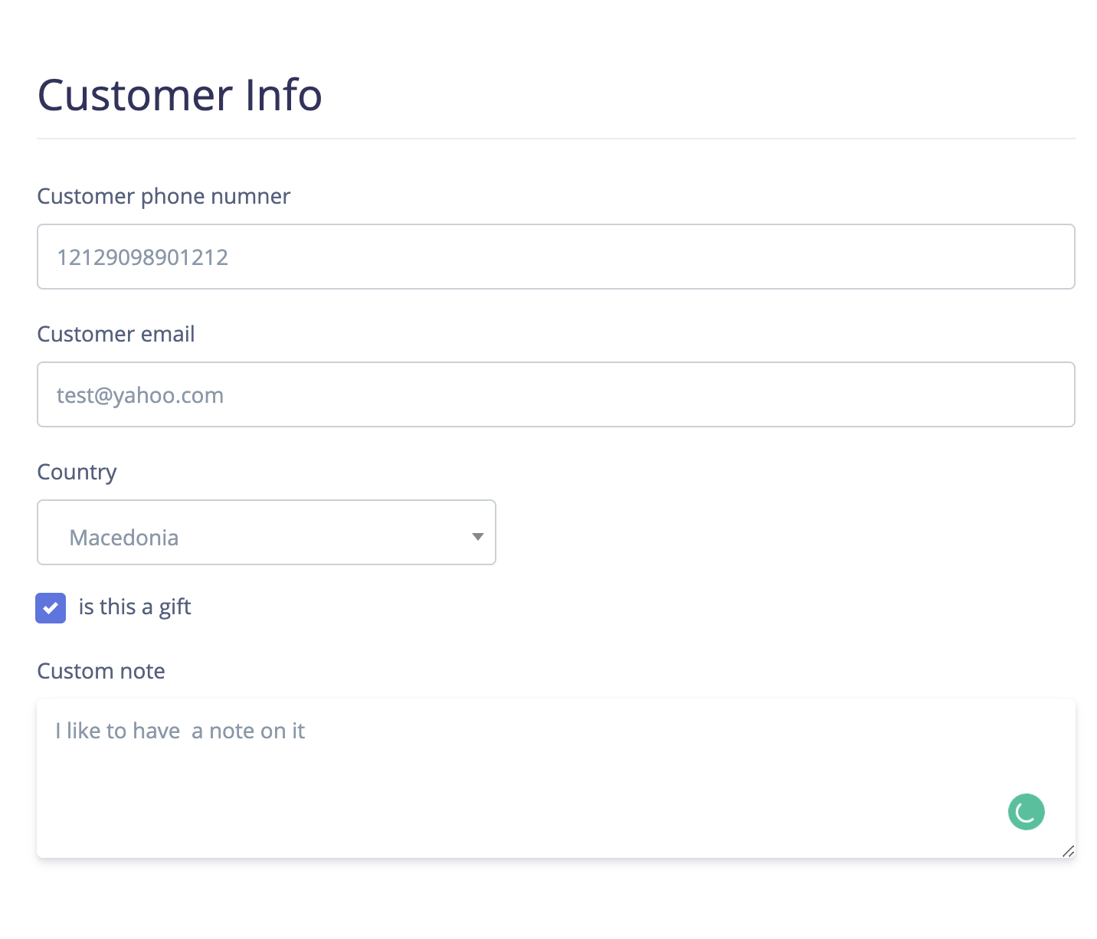
Task: Focus the Customer phone number input field
Action: click(555, 257)
